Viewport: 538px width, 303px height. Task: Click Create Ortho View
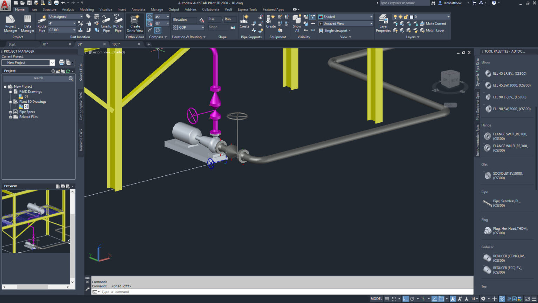click(135, 23)
